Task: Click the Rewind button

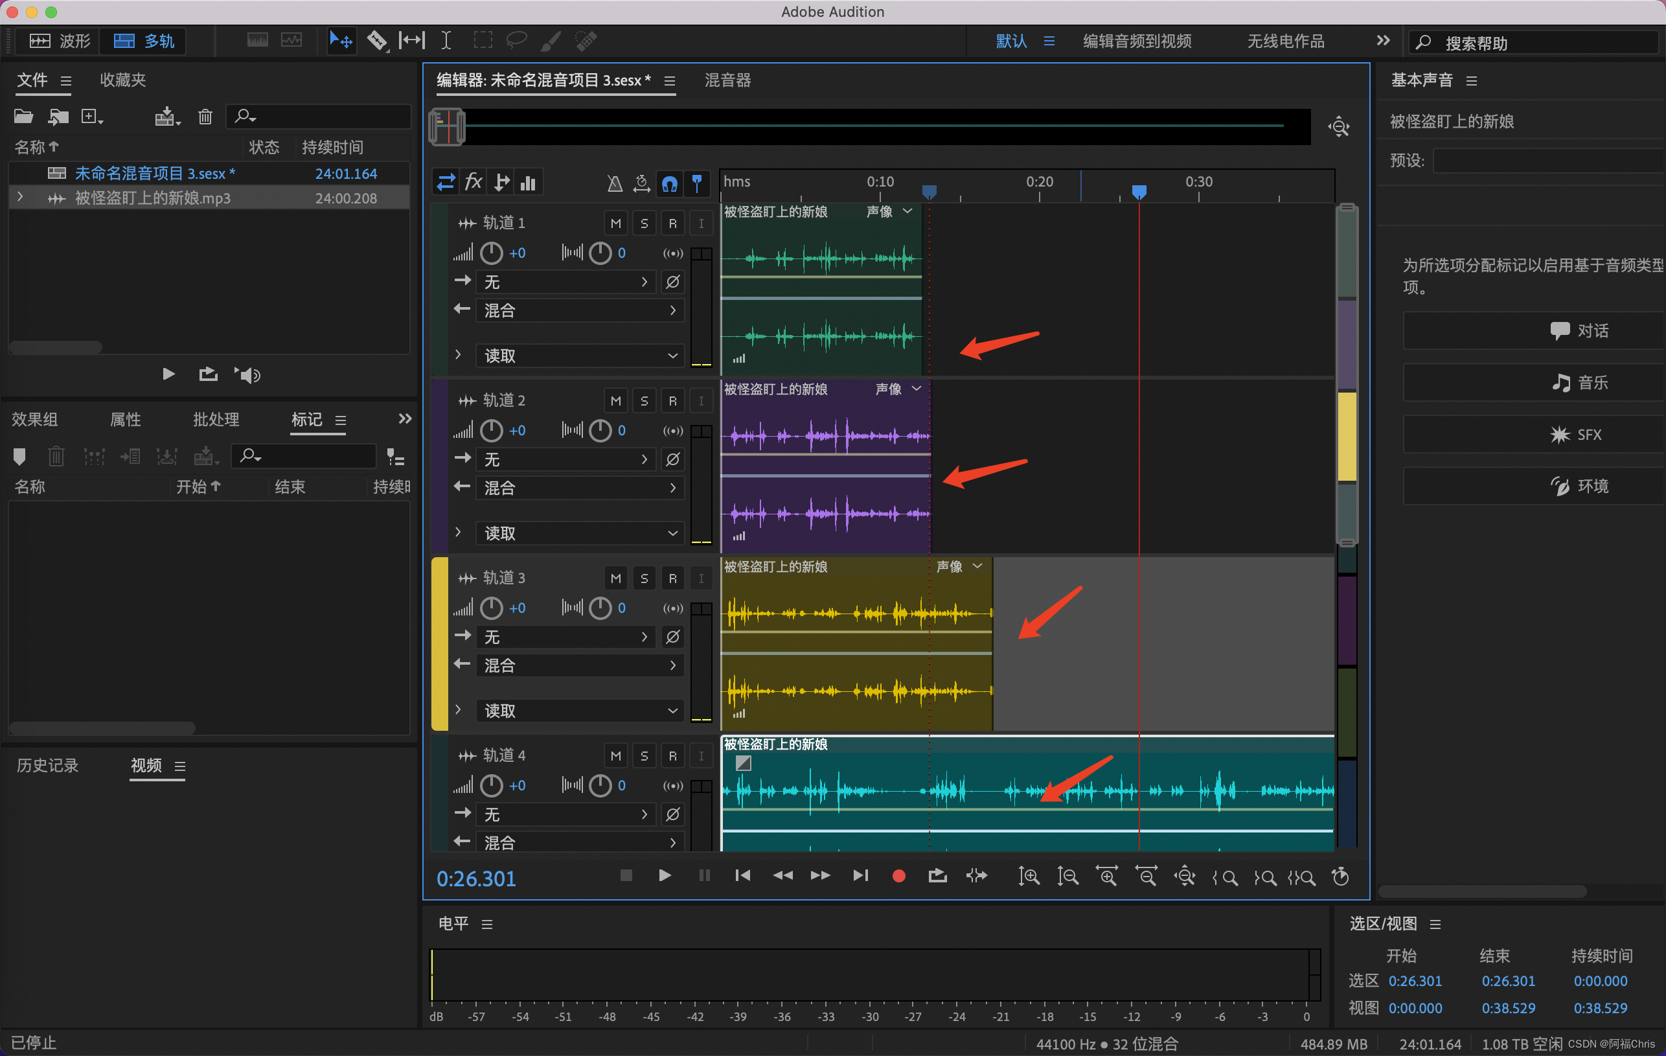Action: 782,875
